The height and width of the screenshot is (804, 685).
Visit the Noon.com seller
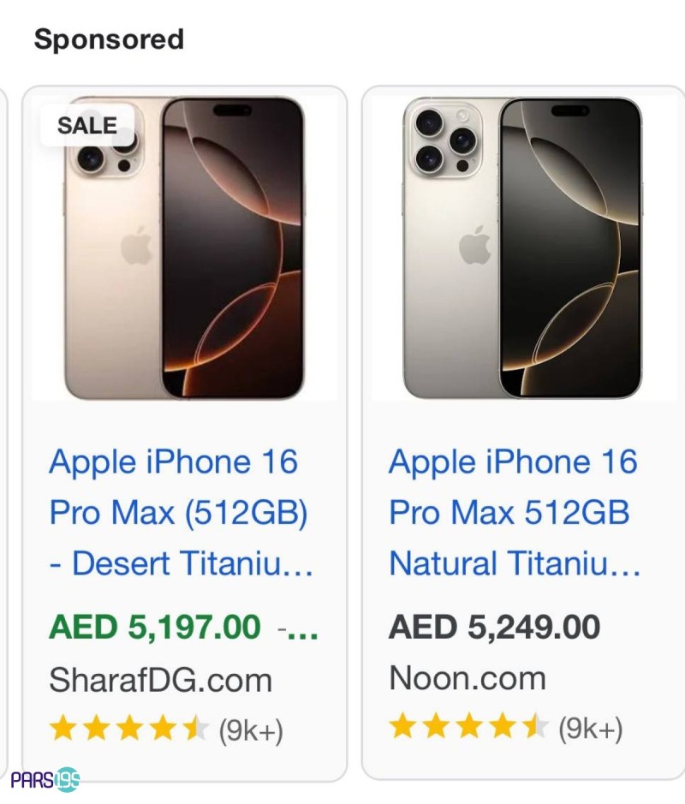pos(468,678)
